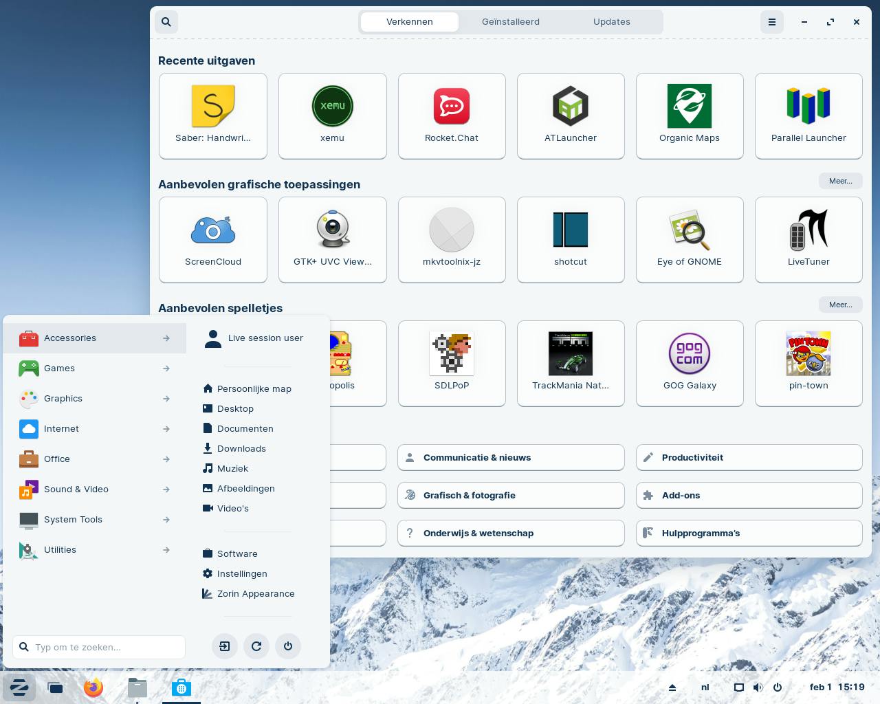
Task: Open the volume icon in system tray
Action: point(758,687)
